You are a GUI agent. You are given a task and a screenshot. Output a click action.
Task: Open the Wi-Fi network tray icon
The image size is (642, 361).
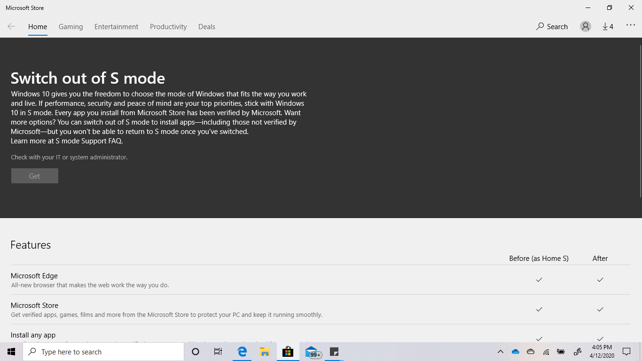tap(546, 352)
